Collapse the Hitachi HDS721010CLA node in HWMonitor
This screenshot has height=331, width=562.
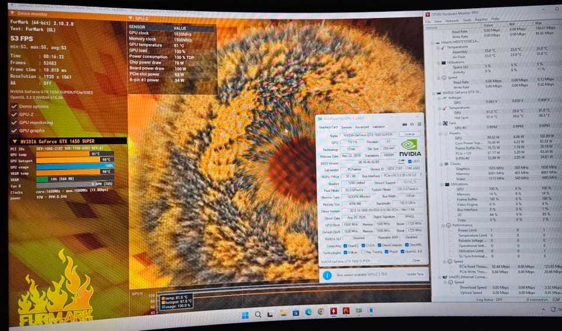coord(433,43)
